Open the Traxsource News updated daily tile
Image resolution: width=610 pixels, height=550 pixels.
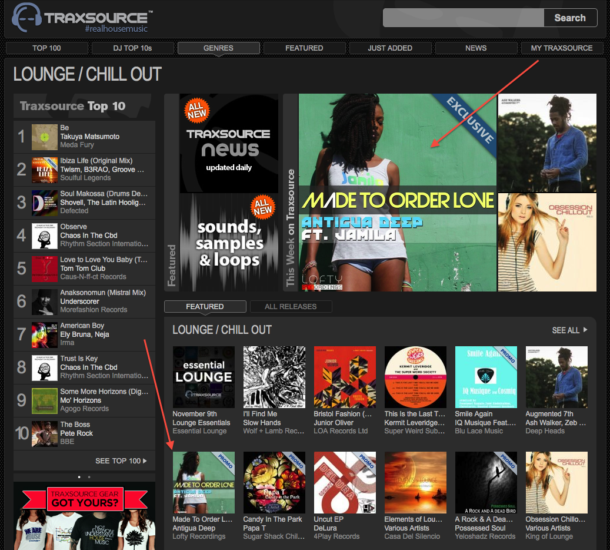pos(229,143)
